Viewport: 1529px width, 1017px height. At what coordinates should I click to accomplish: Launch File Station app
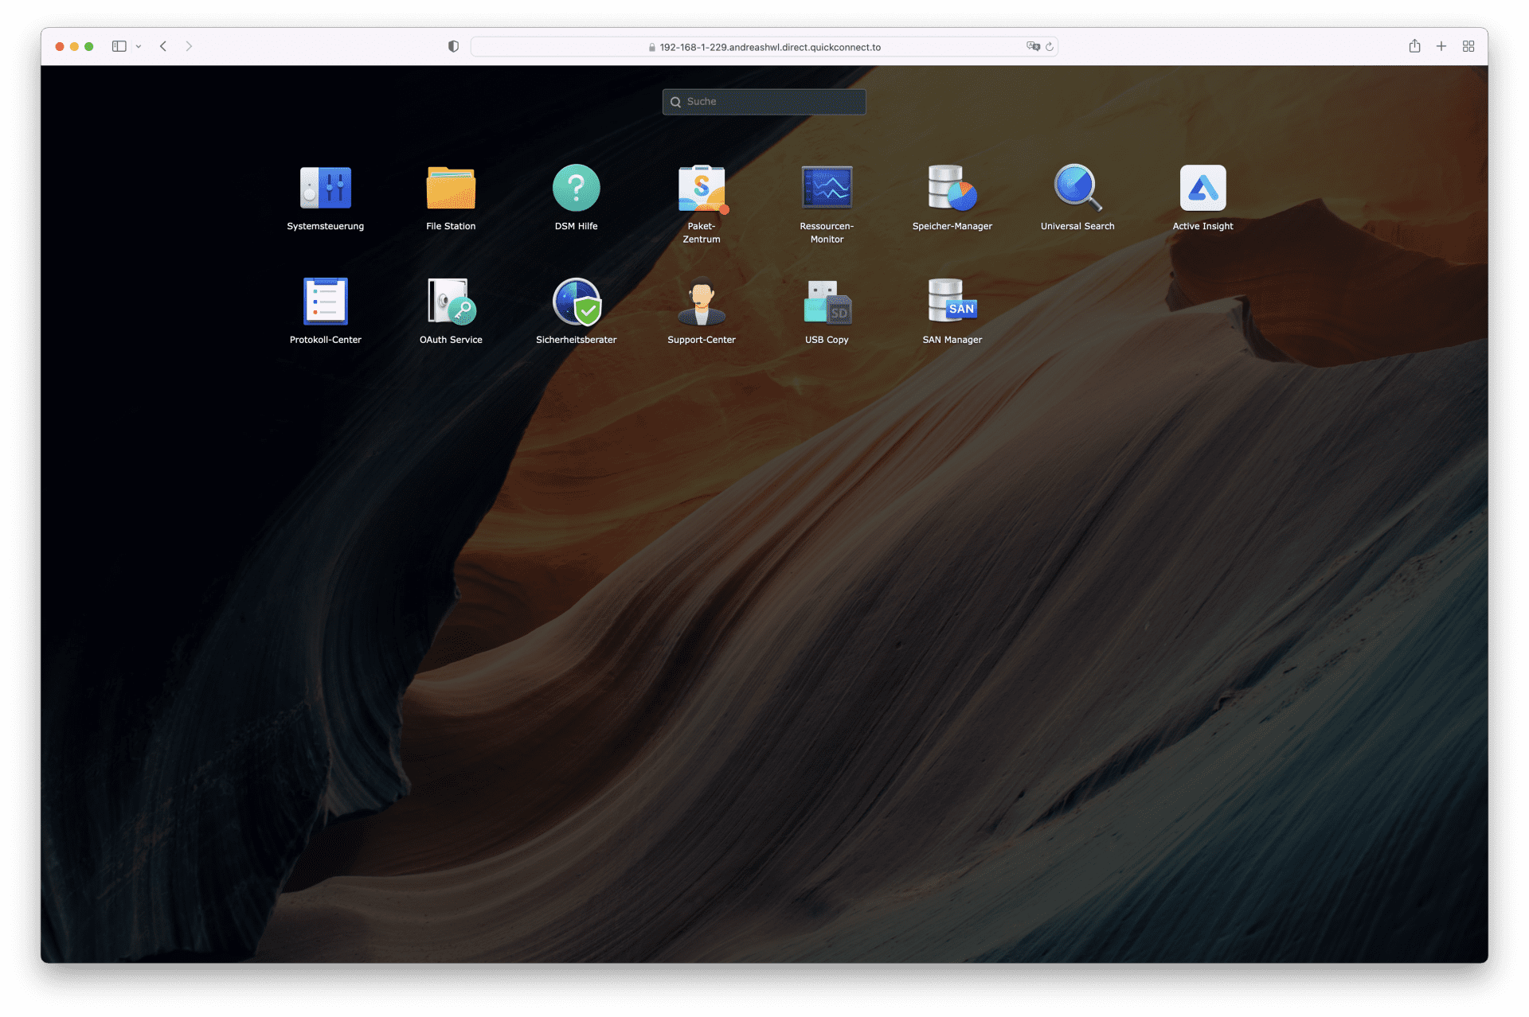(x=451, y=189)
